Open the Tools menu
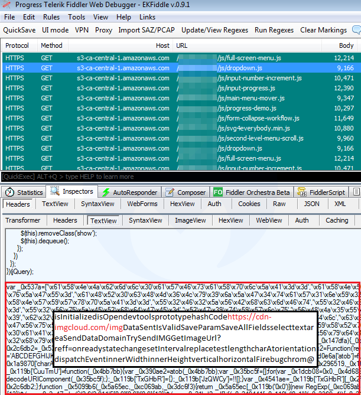 (77, 17)
